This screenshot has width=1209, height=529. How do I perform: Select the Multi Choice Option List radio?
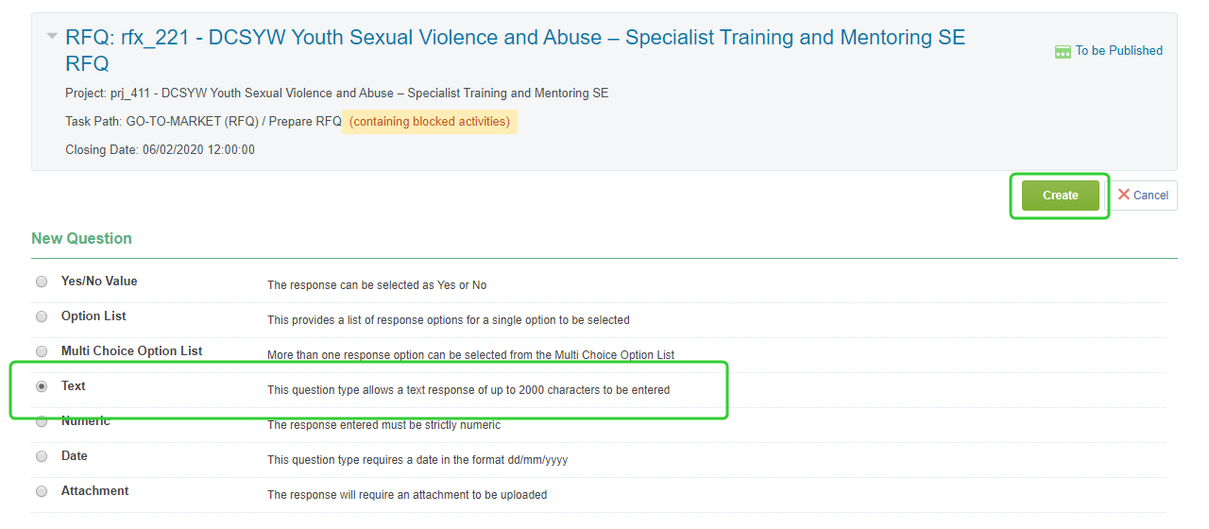42,351
